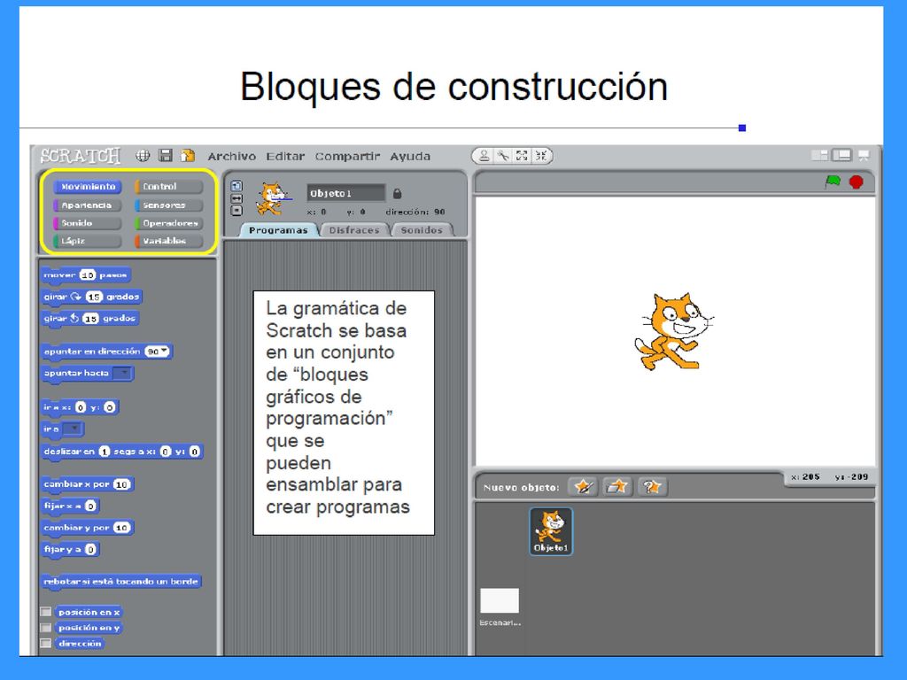The height and width of the screenshot is (680, 907).
Task: Select the Operadores block category
Action: point(168,223)
